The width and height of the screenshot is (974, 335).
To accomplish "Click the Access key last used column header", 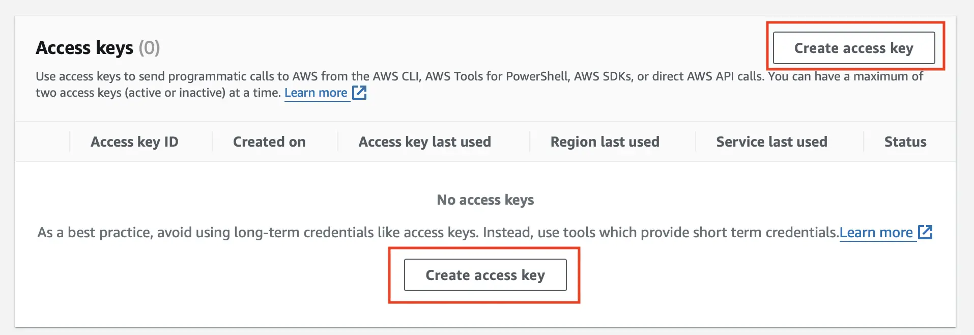I will tap(424, 142).
